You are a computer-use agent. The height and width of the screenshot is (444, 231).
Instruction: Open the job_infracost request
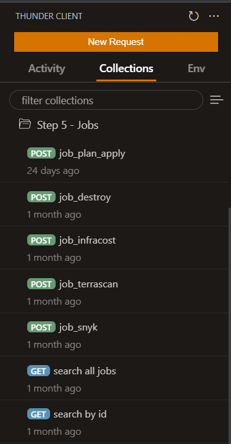point(114,249)
